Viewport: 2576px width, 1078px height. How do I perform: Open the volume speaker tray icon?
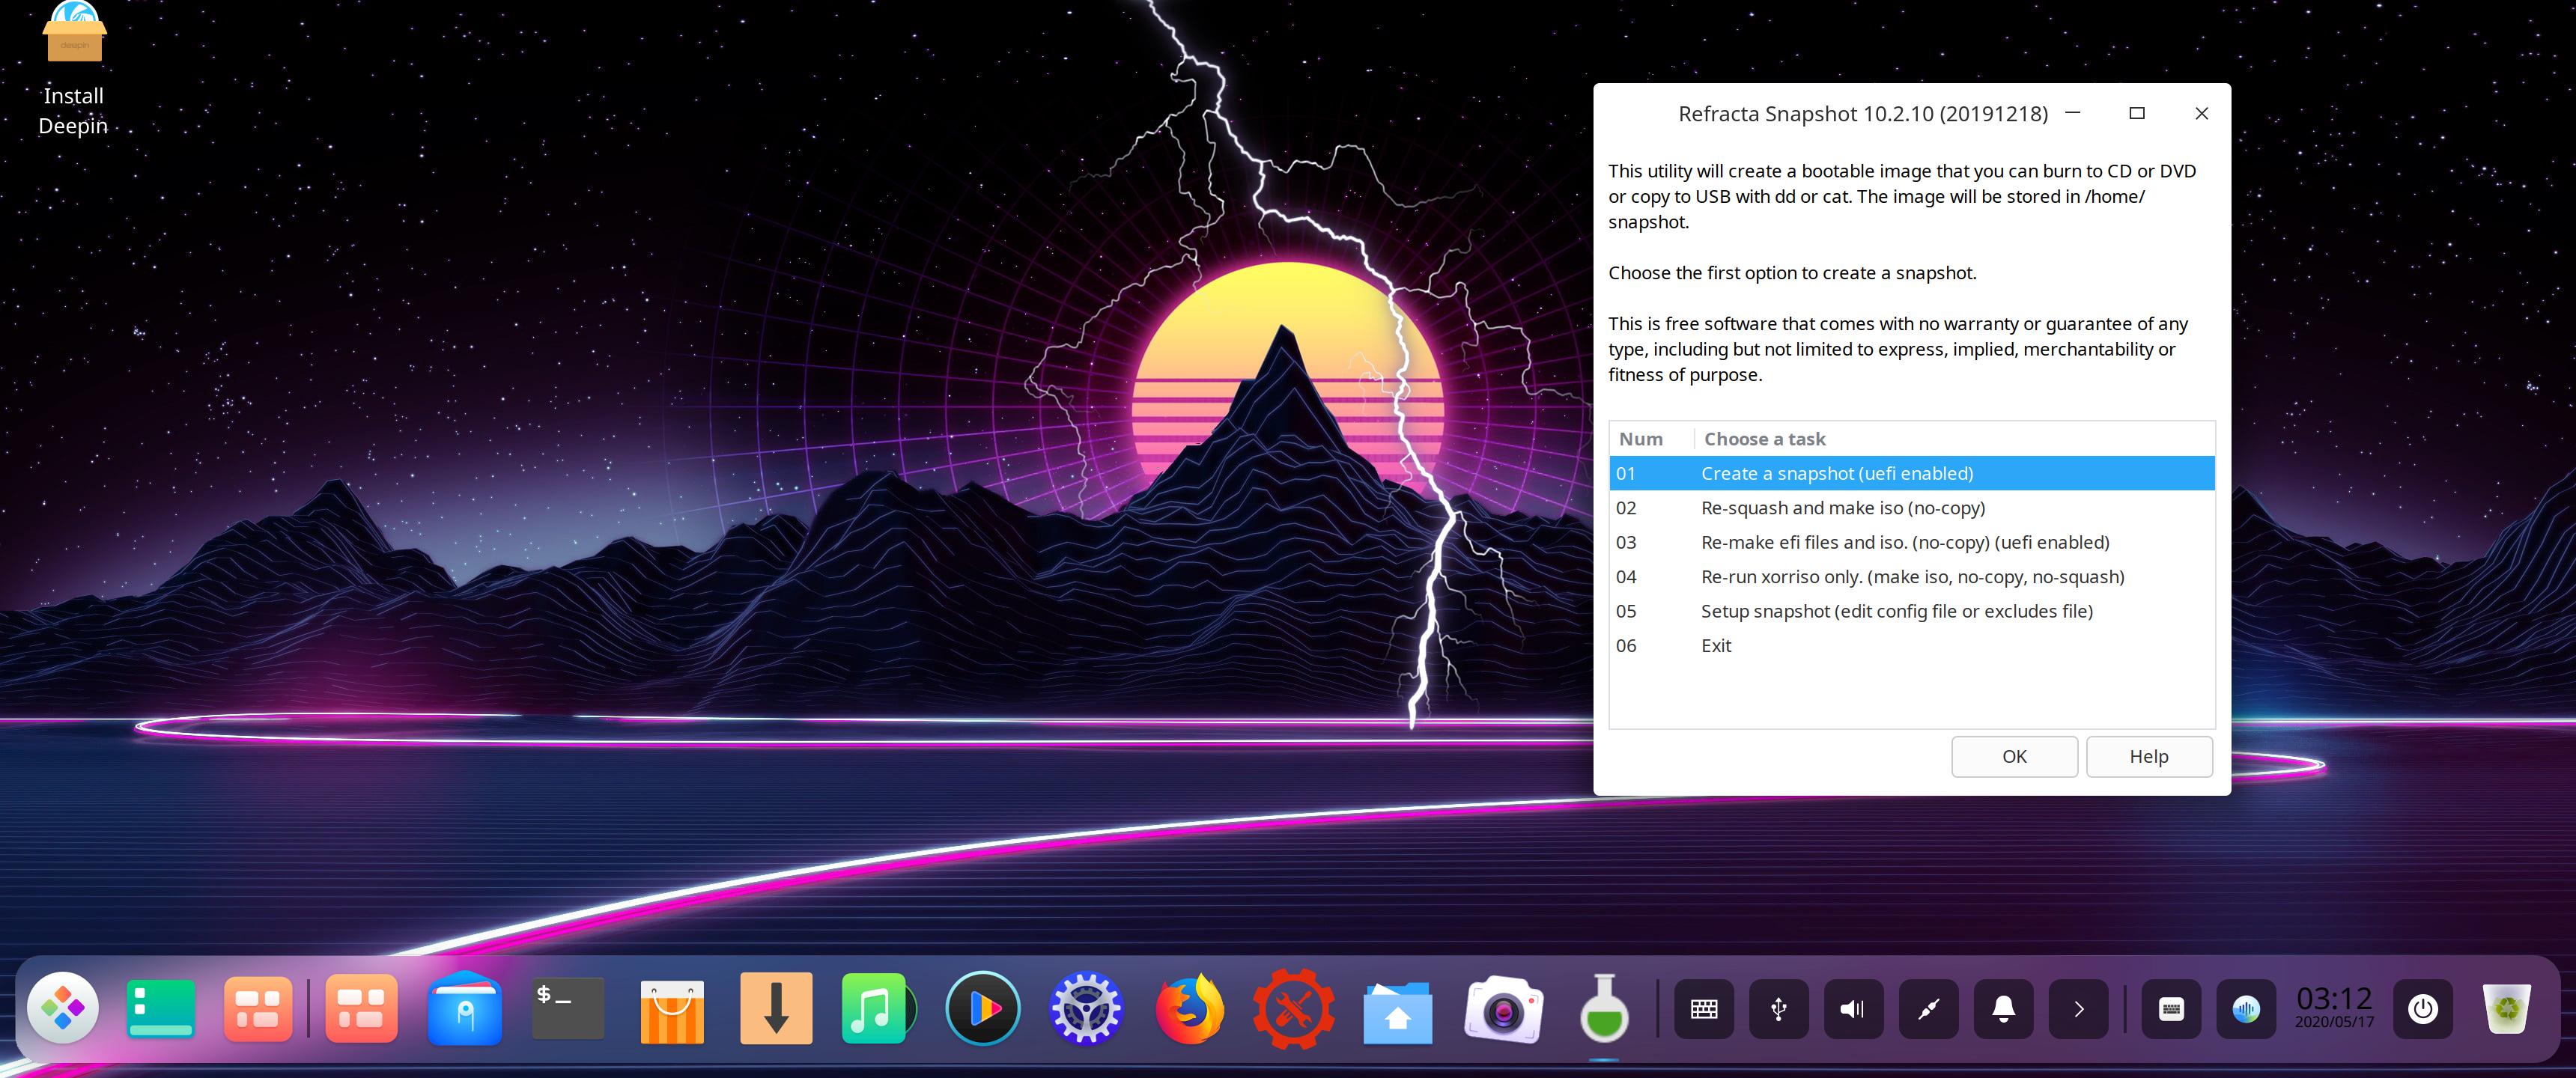tap(1854, 1009)
